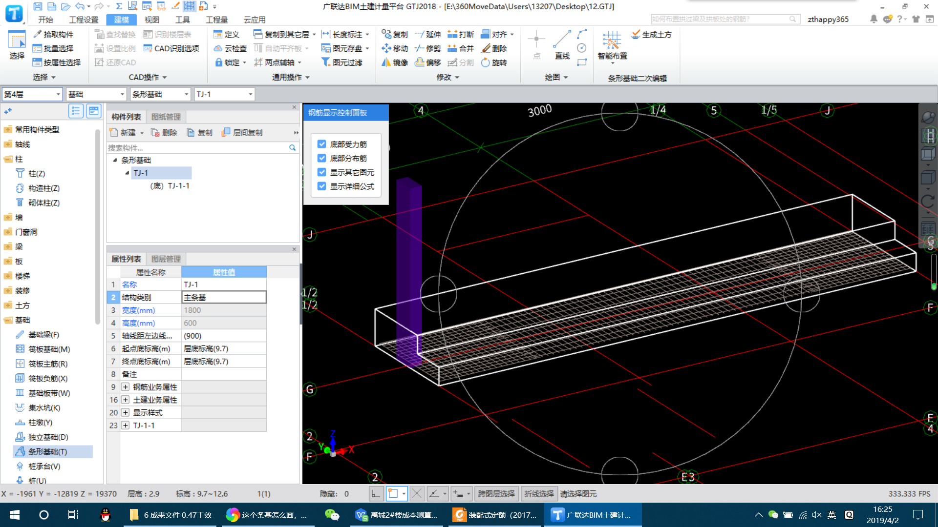Select the 打断 break tool
Viewport: 938px width, 527px height.
(461, 34)
